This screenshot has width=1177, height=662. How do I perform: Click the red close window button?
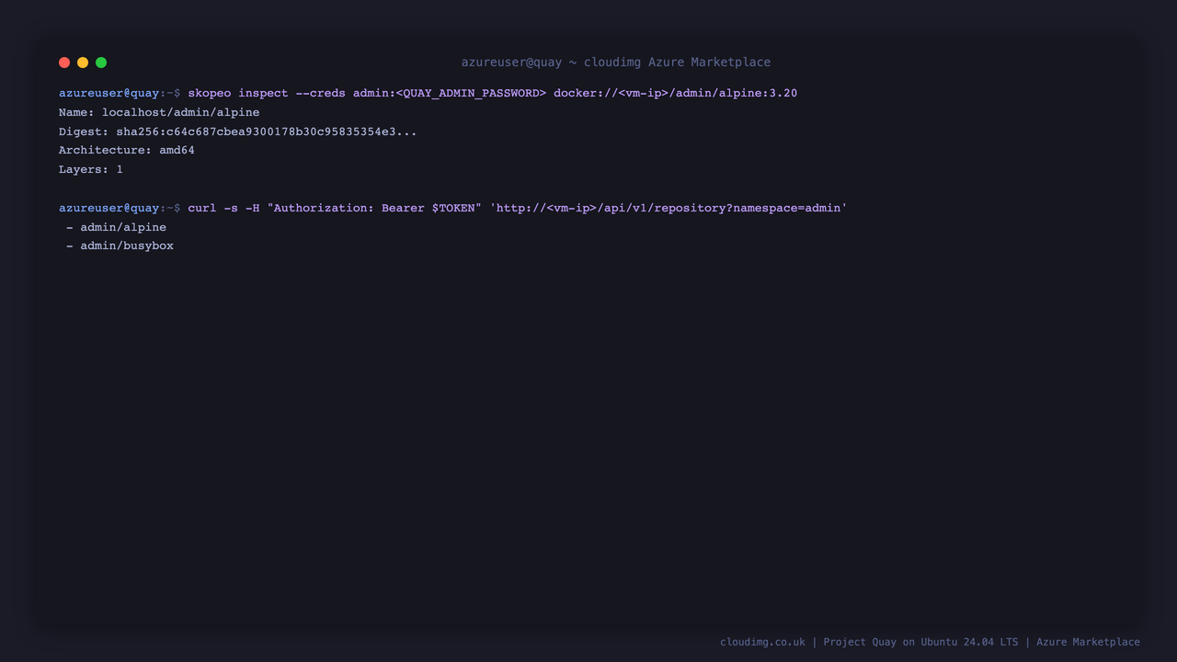tap(64, 63)
